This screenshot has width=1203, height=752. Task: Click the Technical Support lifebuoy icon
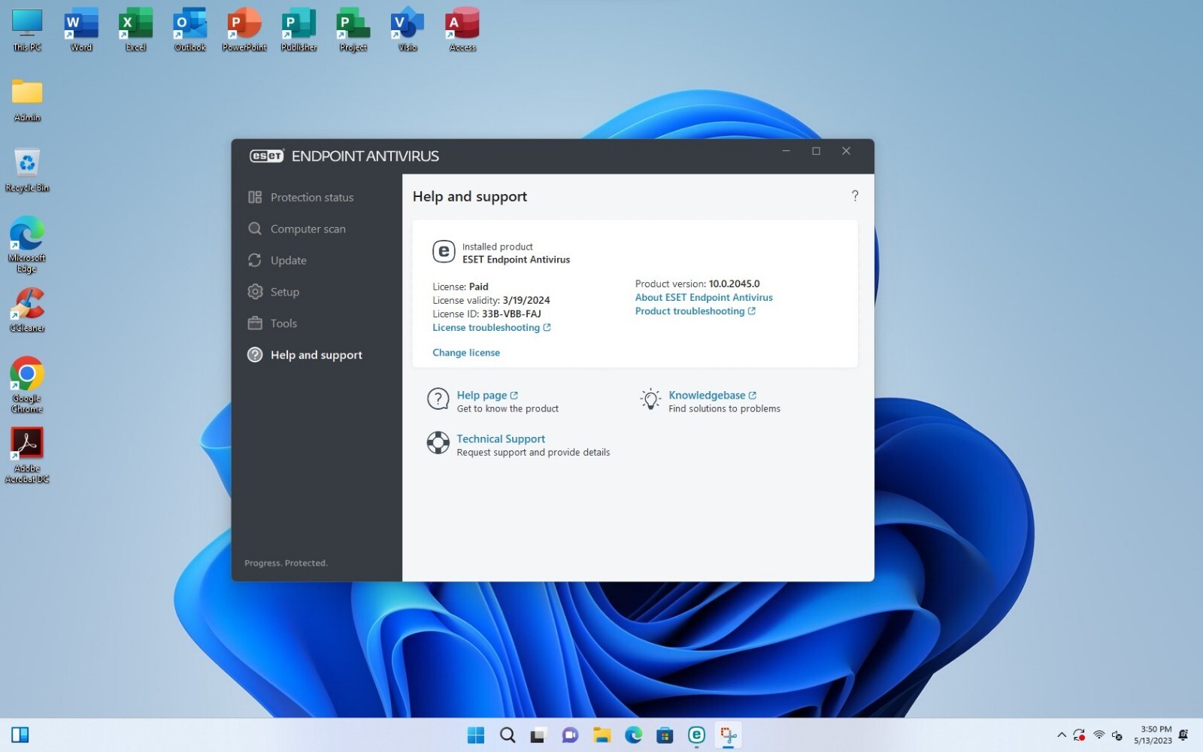(x=438, y=443)
